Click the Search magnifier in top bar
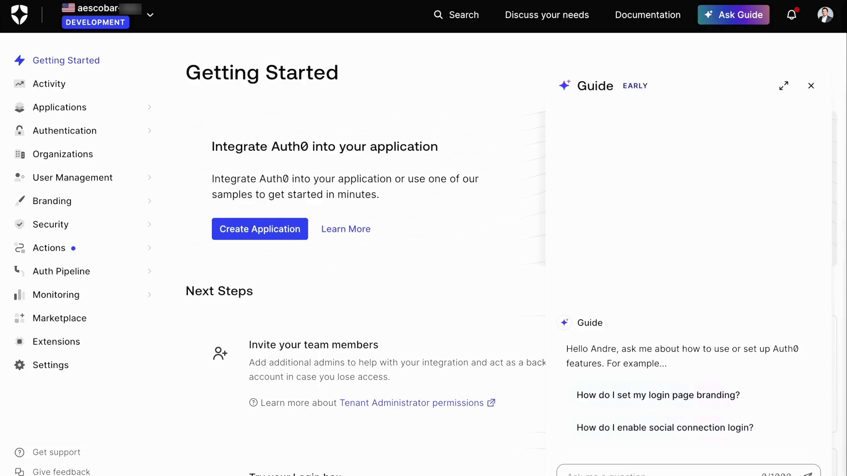This screenshot has width=847, height=476. (438, 15)
